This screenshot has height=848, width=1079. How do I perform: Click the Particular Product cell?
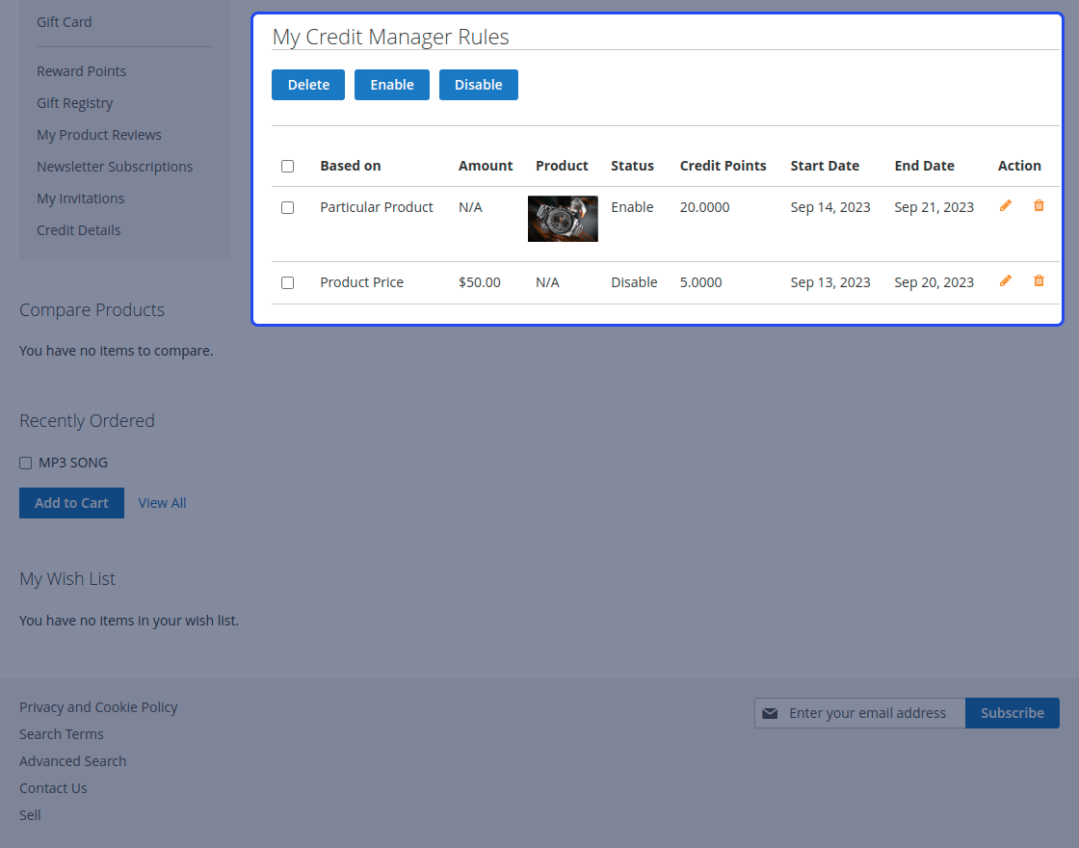(x=377, y=207)
